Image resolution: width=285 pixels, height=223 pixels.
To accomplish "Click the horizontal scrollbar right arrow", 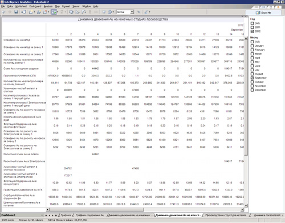I will pyautogui.click(x=242, y=209).
